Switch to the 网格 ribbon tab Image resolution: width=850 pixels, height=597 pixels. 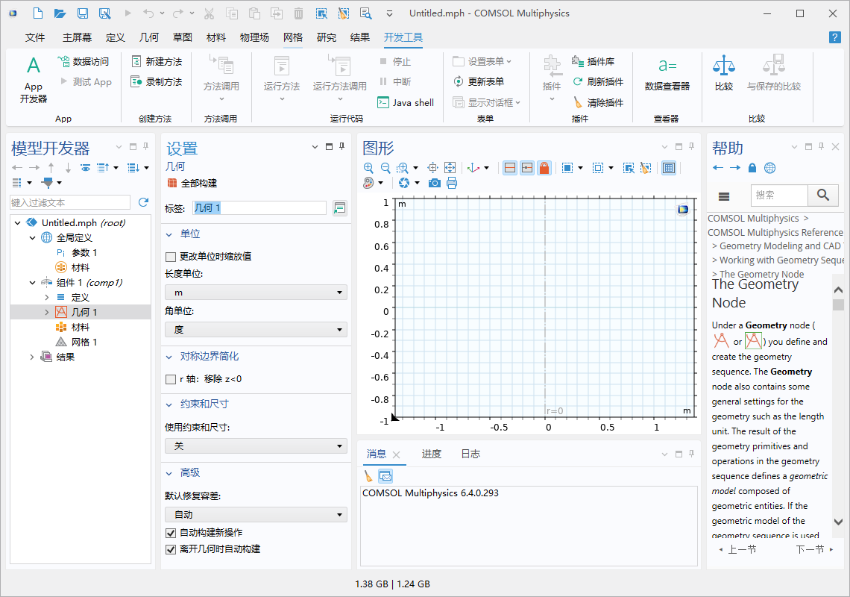tap(293, 37)
